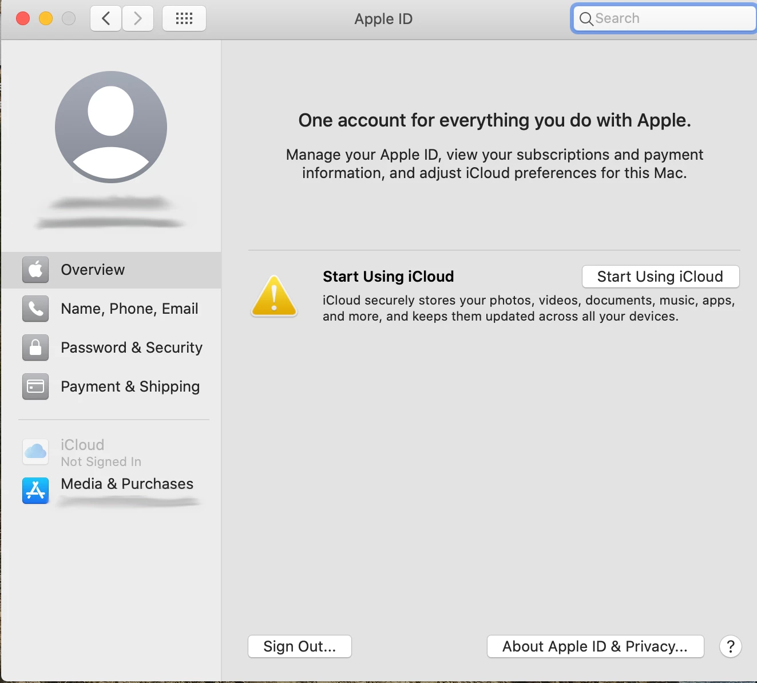Click the red close window button

coord(23,18)
